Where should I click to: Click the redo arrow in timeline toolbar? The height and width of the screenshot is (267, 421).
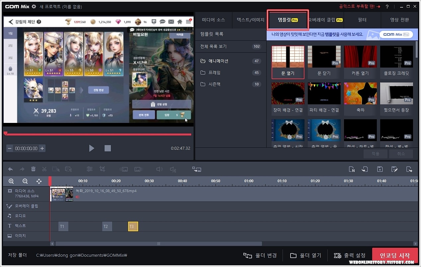(x=22, y=169)
